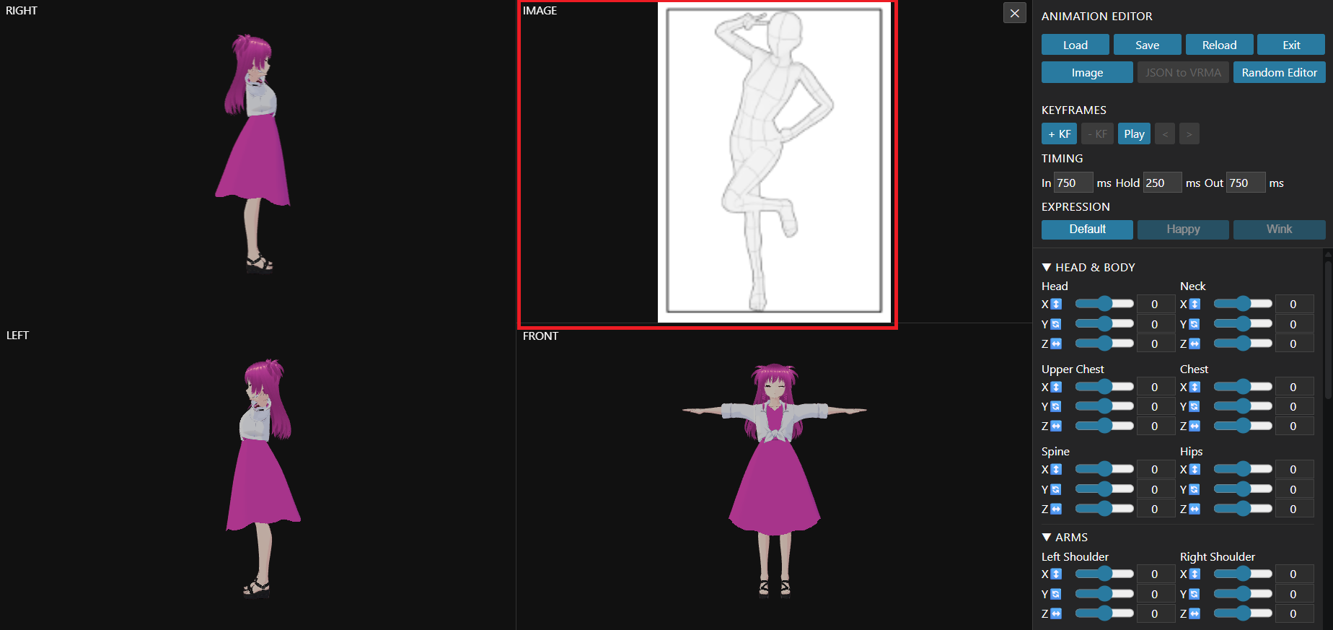Image resolution: width=1333 pixels, height=630 pixels.
Task: Click the character in the FRONT view
Action: (x=775, y=480)
